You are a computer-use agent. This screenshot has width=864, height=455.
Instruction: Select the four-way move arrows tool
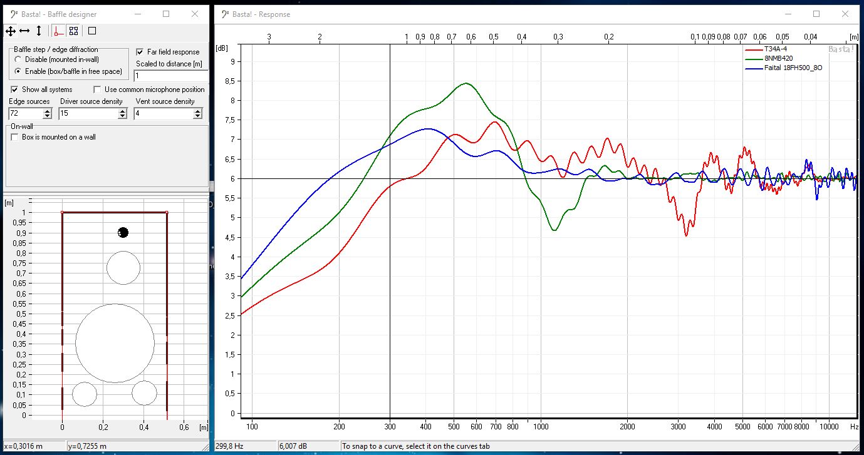click(x=10, y=31)
